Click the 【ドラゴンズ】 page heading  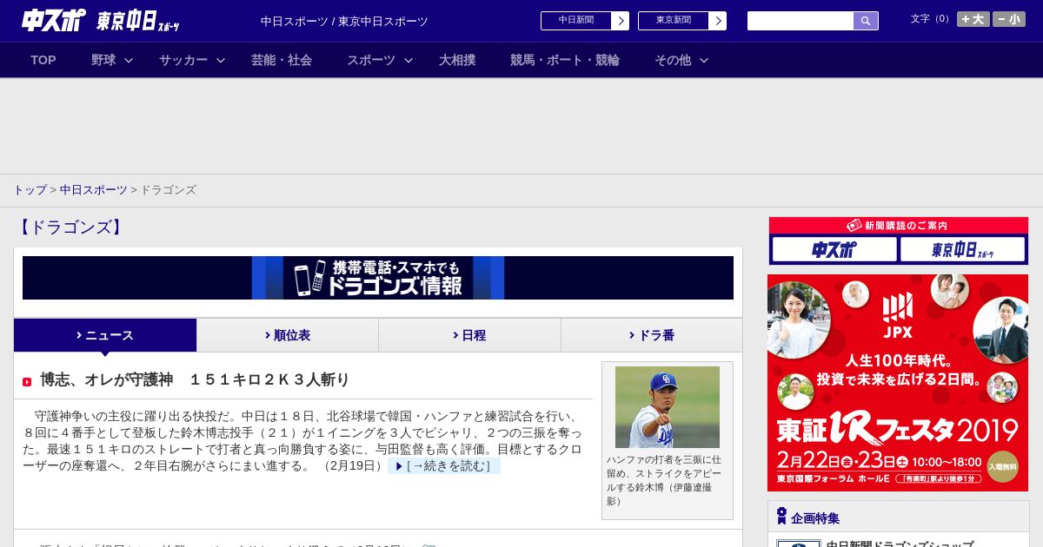[71, 227]
